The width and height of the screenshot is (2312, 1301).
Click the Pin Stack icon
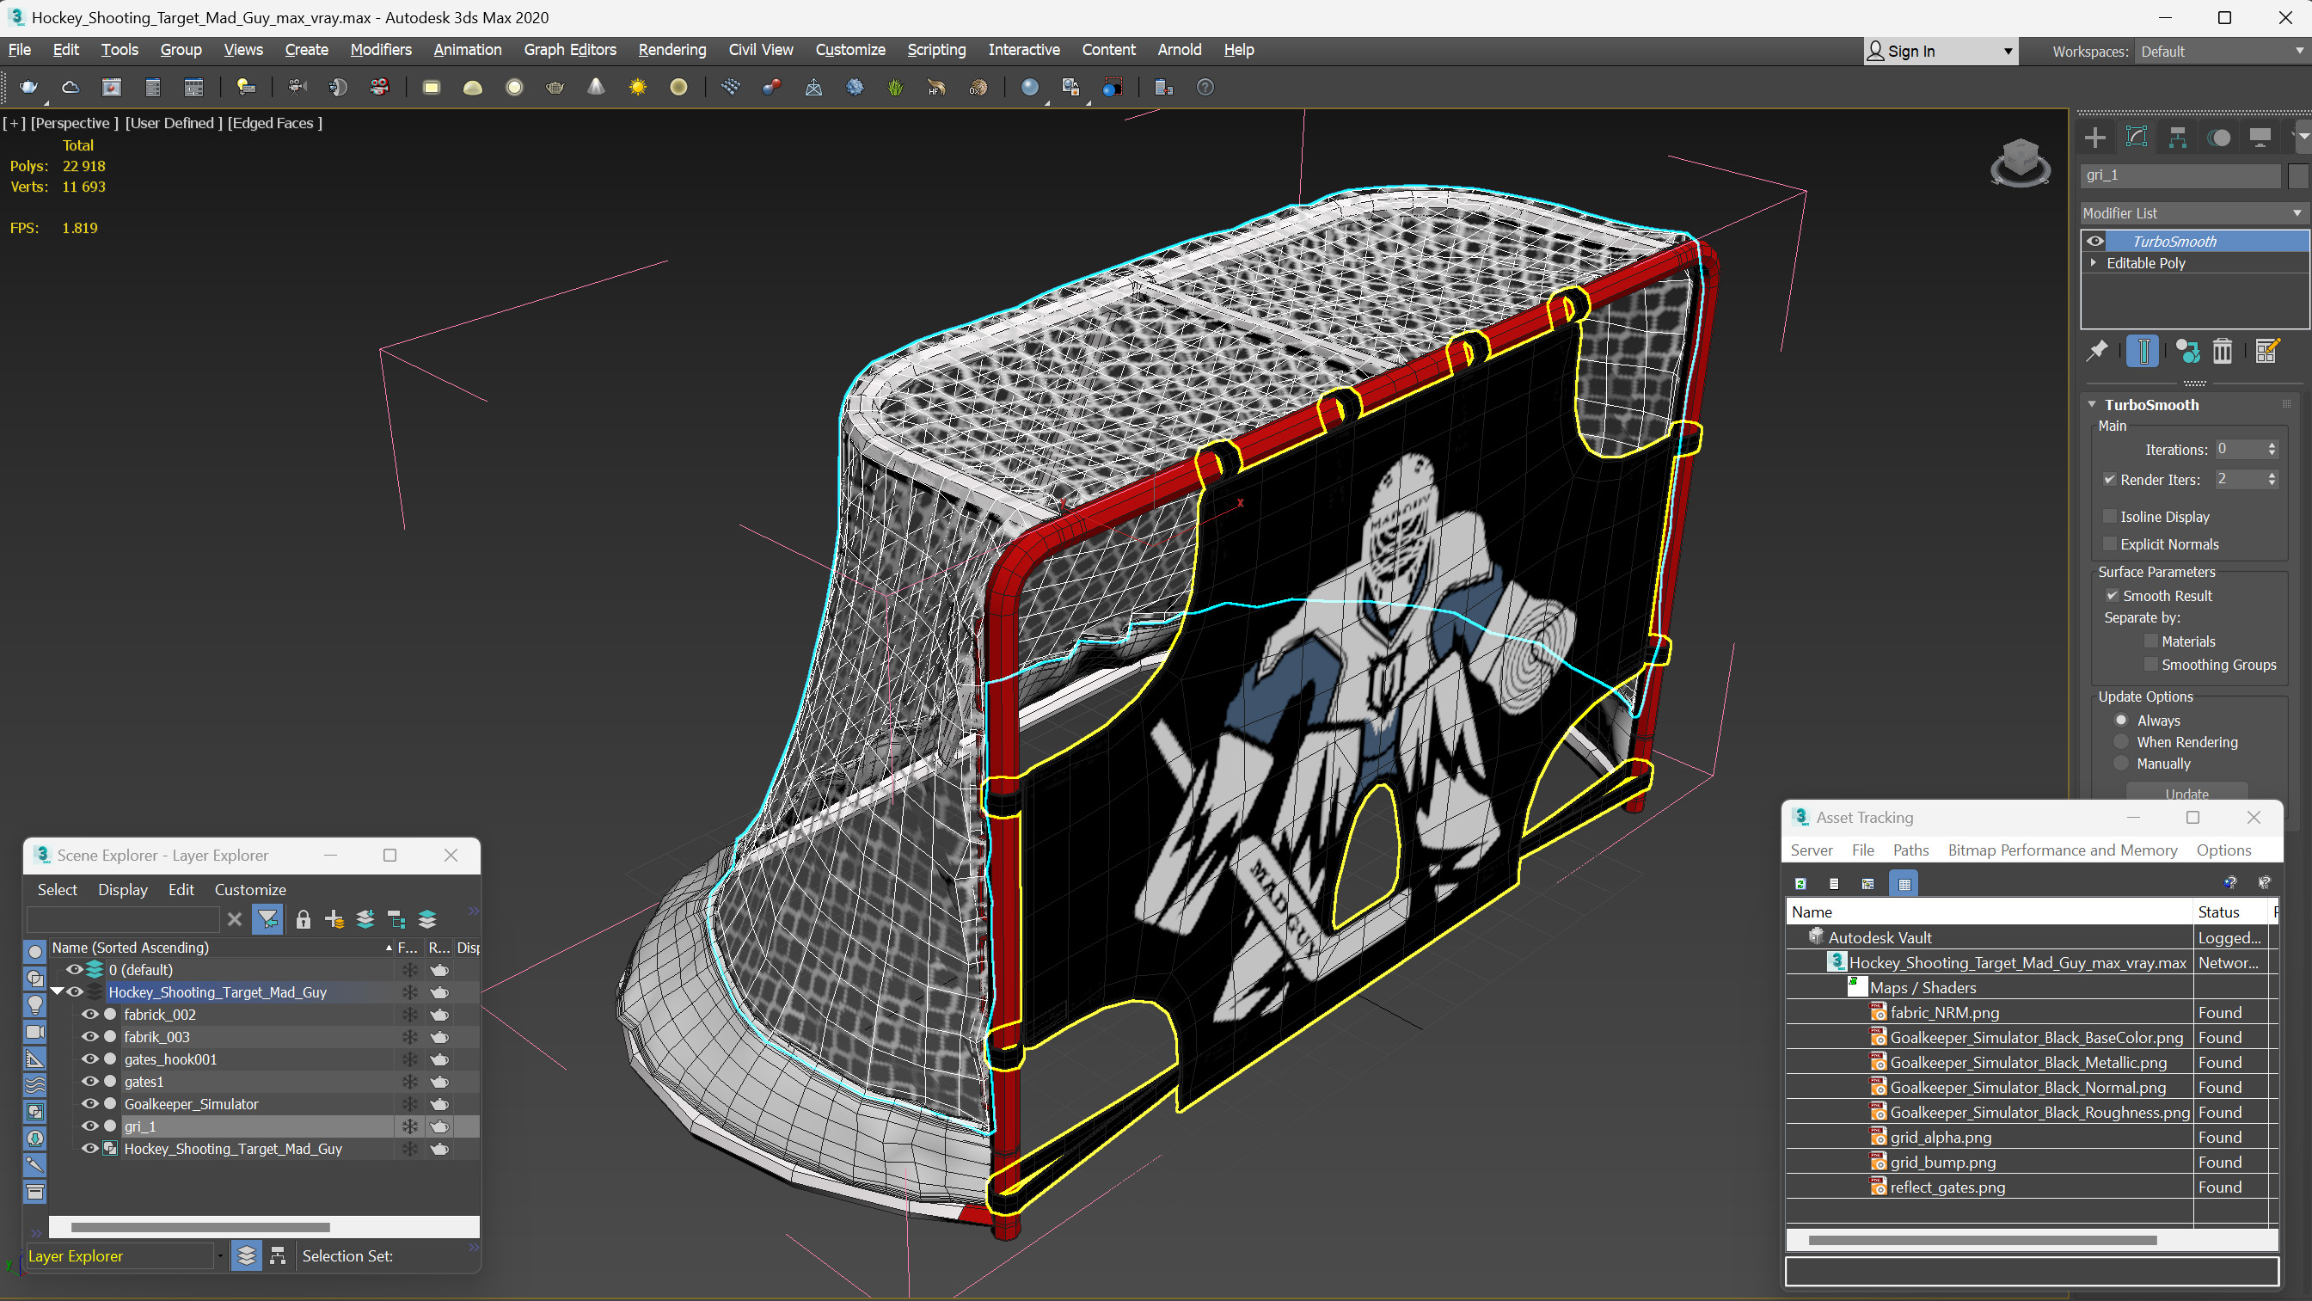click(2098, 351)
